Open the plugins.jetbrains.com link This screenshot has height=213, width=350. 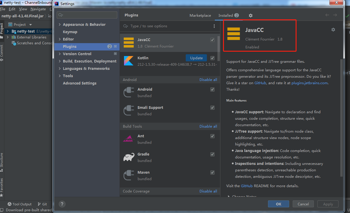[x=310, y=83]
